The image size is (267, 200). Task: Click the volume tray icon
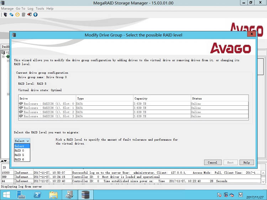(x=232, y=195)
